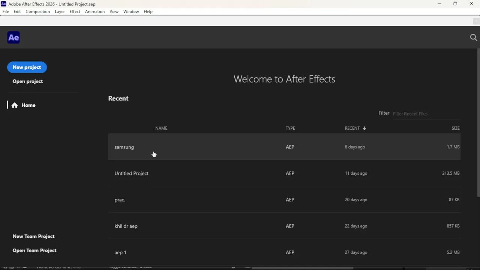Sort by the SIZE column header
The image size is (480, 270).
(x=456, y=128)
